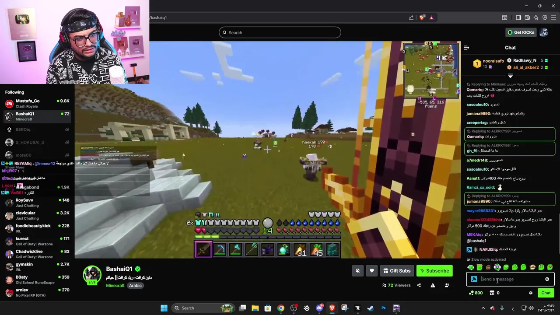
Task: Open the Minecraft category link
Action: (x=115, y=285)
